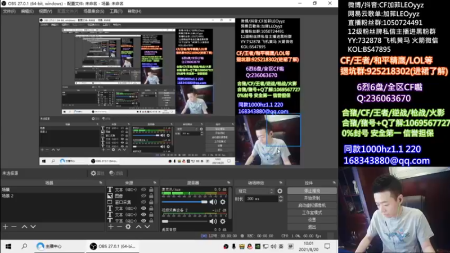The height and width of the screenshot is (253, 450).
Task: Open source properties gear in the 来源 panel footer
Action: [x=128, y=227]
